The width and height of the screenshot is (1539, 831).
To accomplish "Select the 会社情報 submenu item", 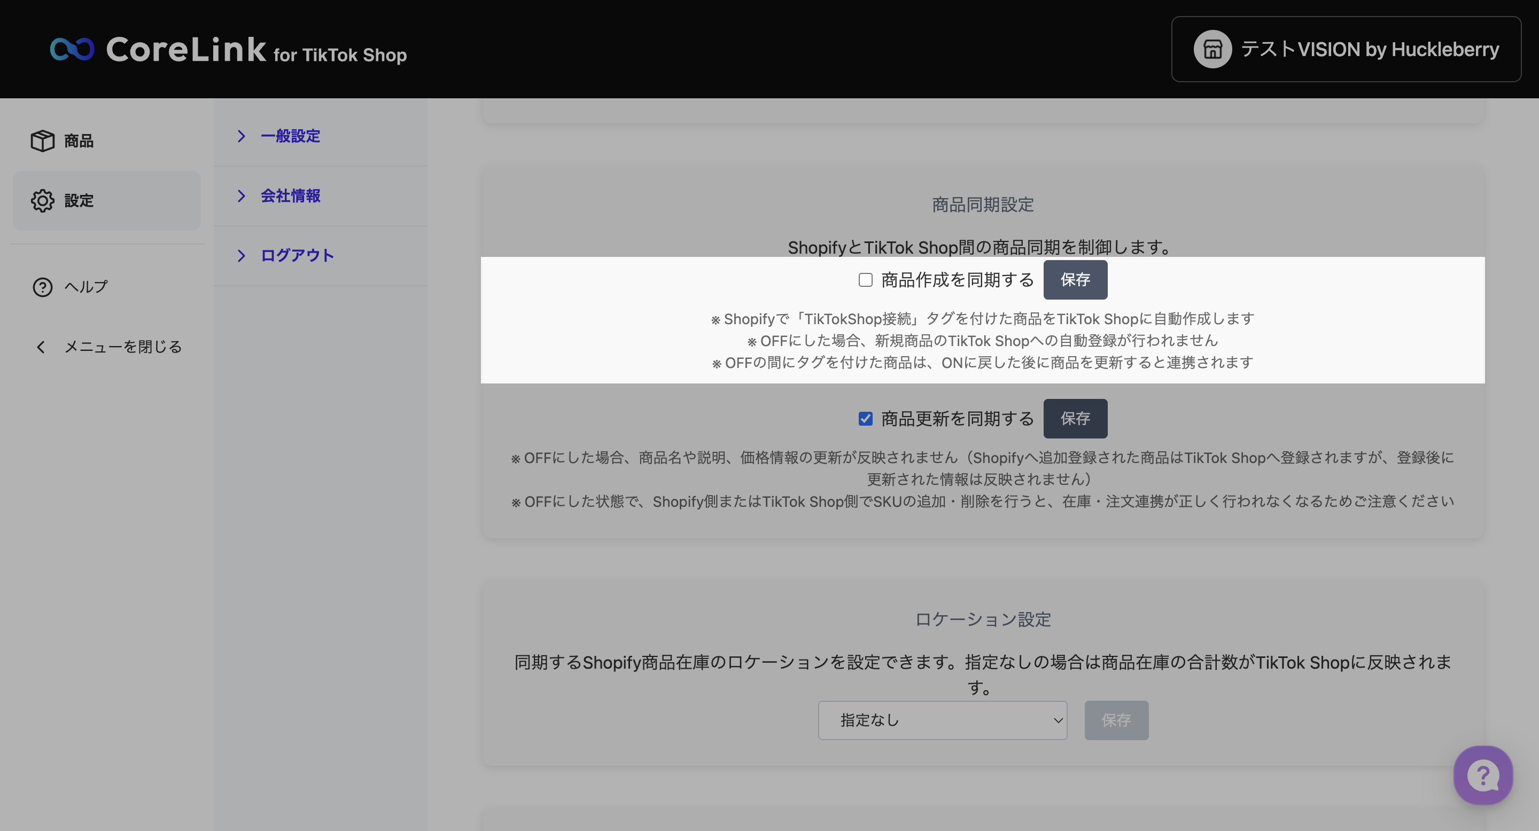I will (290, 196).
